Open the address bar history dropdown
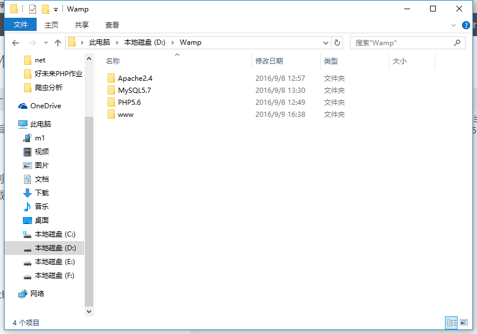Image resolution: width=477 pixels, height=334 pixels. click(x=325, y=43)
